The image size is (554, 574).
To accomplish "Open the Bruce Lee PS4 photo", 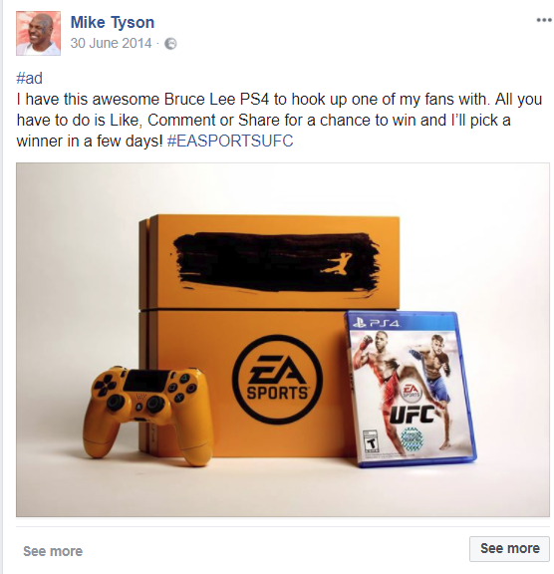I will tap(283, 340).
